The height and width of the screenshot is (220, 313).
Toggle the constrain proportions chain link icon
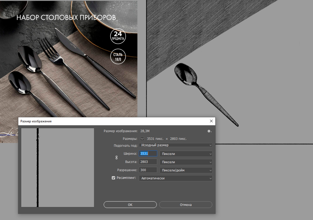click(x=117, y=158)
